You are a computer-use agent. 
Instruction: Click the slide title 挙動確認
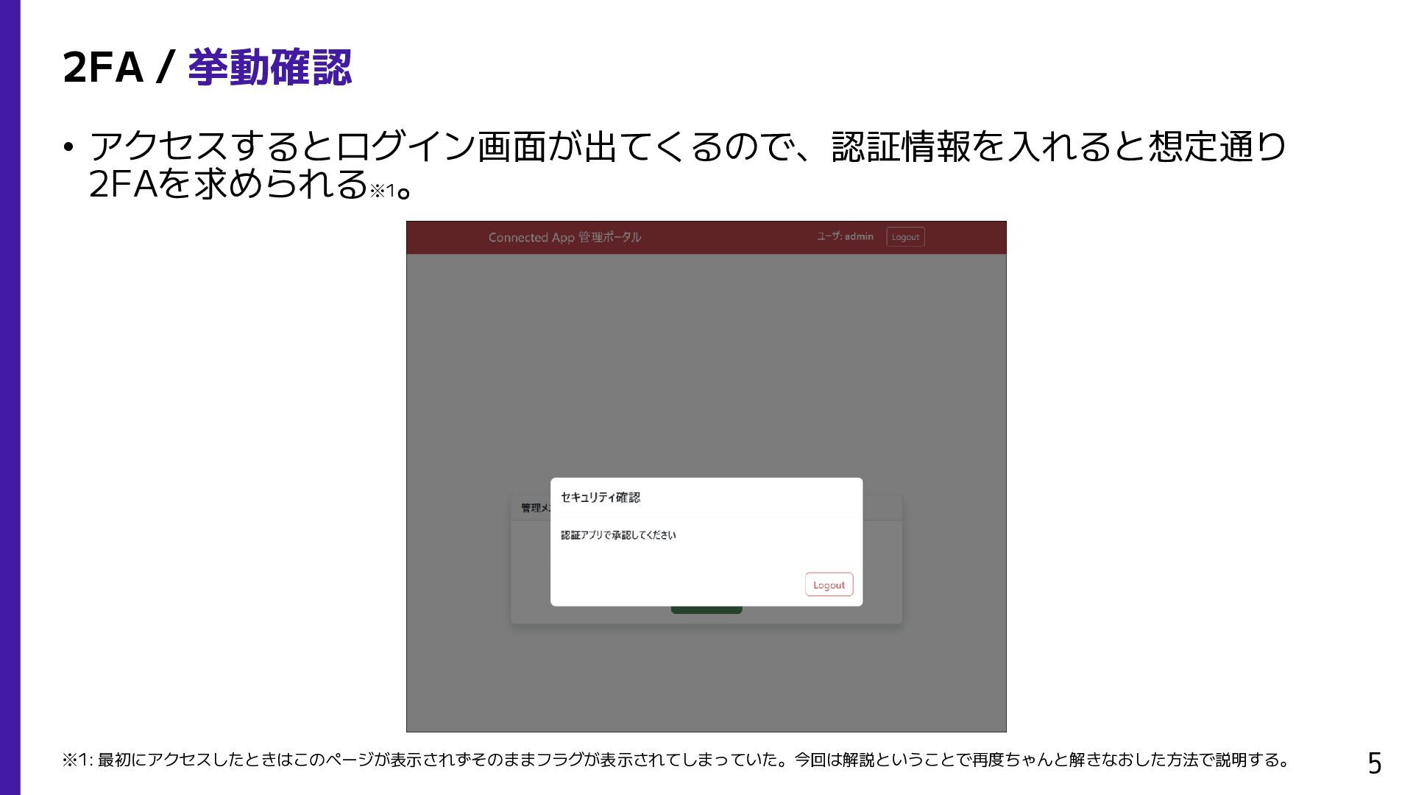[270, 68]
